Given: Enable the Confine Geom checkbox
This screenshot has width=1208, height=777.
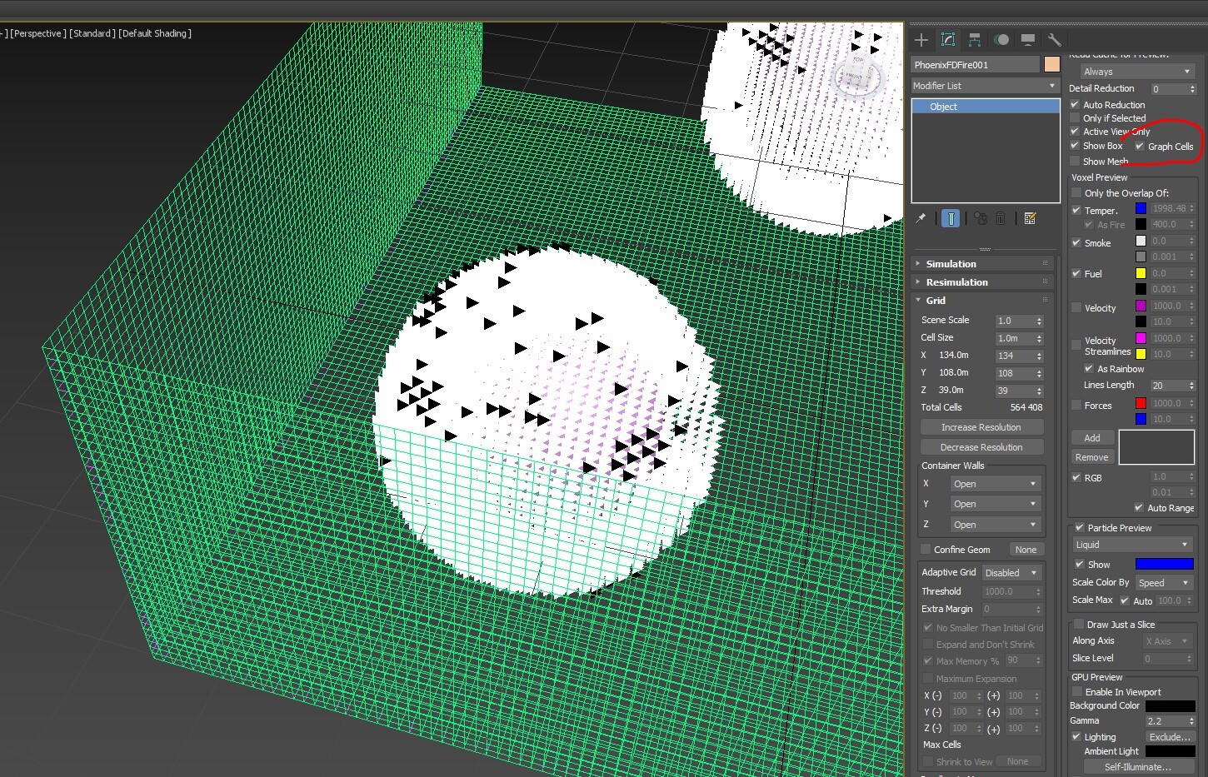Looking at the screenshot, I should (926, 549).
